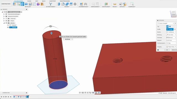Activate the root component radio button

(x=21, y=12)
